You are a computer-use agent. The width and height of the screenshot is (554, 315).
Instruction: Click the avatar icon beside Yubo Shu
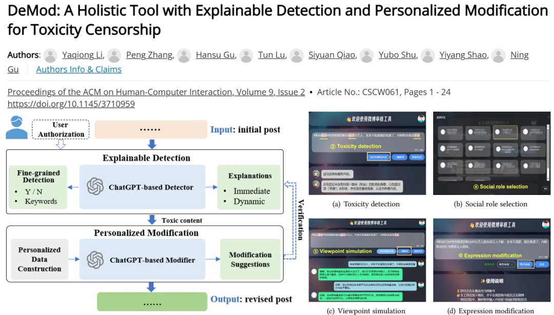[367, 55]
